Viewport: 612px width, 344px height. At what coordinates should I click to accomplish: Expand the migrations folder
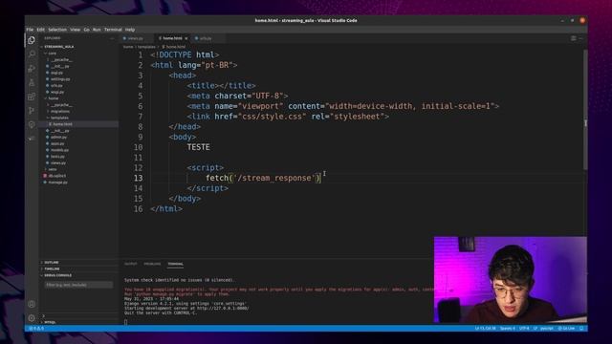pyautogui.click(x=60, y=111)
